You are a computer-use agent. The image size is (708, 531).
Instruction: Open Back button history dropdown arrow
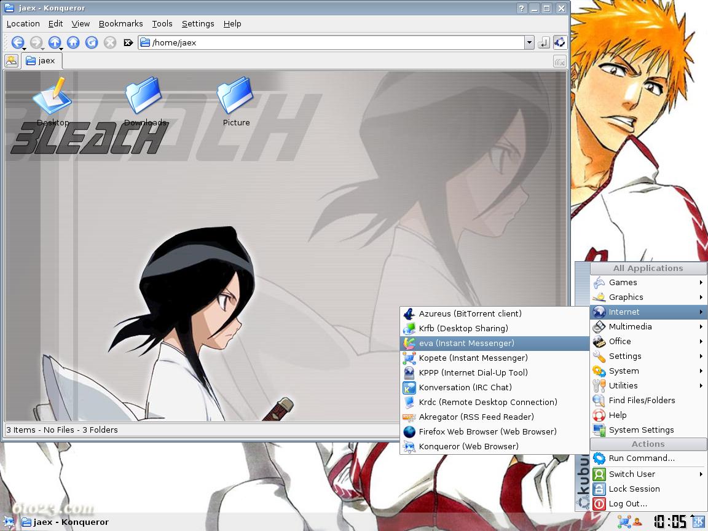(24, 49)
